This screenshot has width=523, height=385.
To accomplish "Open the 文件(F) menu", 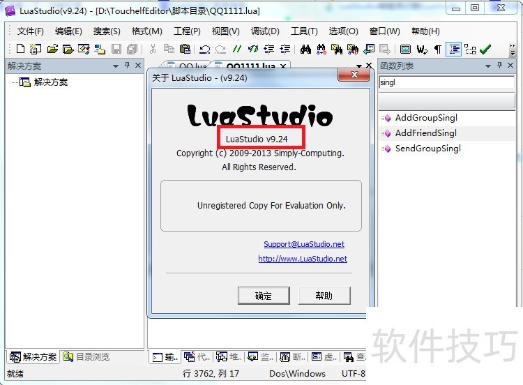I will [31, 31].
